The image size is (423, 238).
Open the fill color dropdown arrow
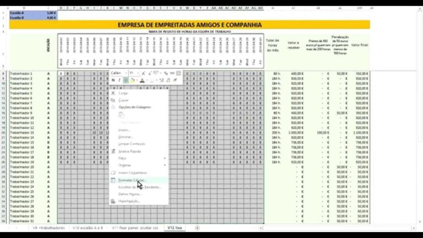[137, 80]
